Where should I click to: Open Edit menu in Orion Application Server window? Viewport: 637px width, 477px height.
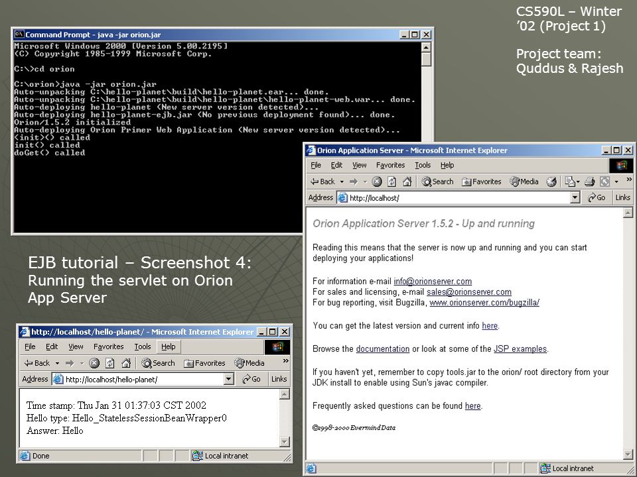336,165
